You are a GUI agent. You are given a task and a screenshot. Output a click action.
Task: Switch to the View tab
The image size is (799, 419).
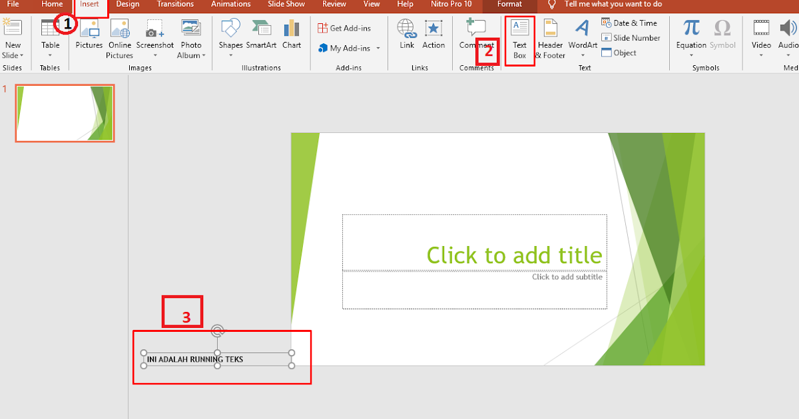pyautogui.click(x=372, y=4)
